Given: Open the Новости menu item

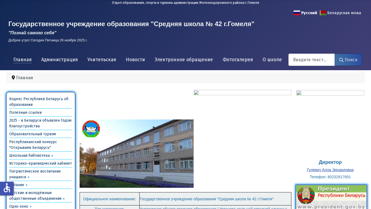Looking at the screenshot, I should pyautogui.click(x=135, y=60).
